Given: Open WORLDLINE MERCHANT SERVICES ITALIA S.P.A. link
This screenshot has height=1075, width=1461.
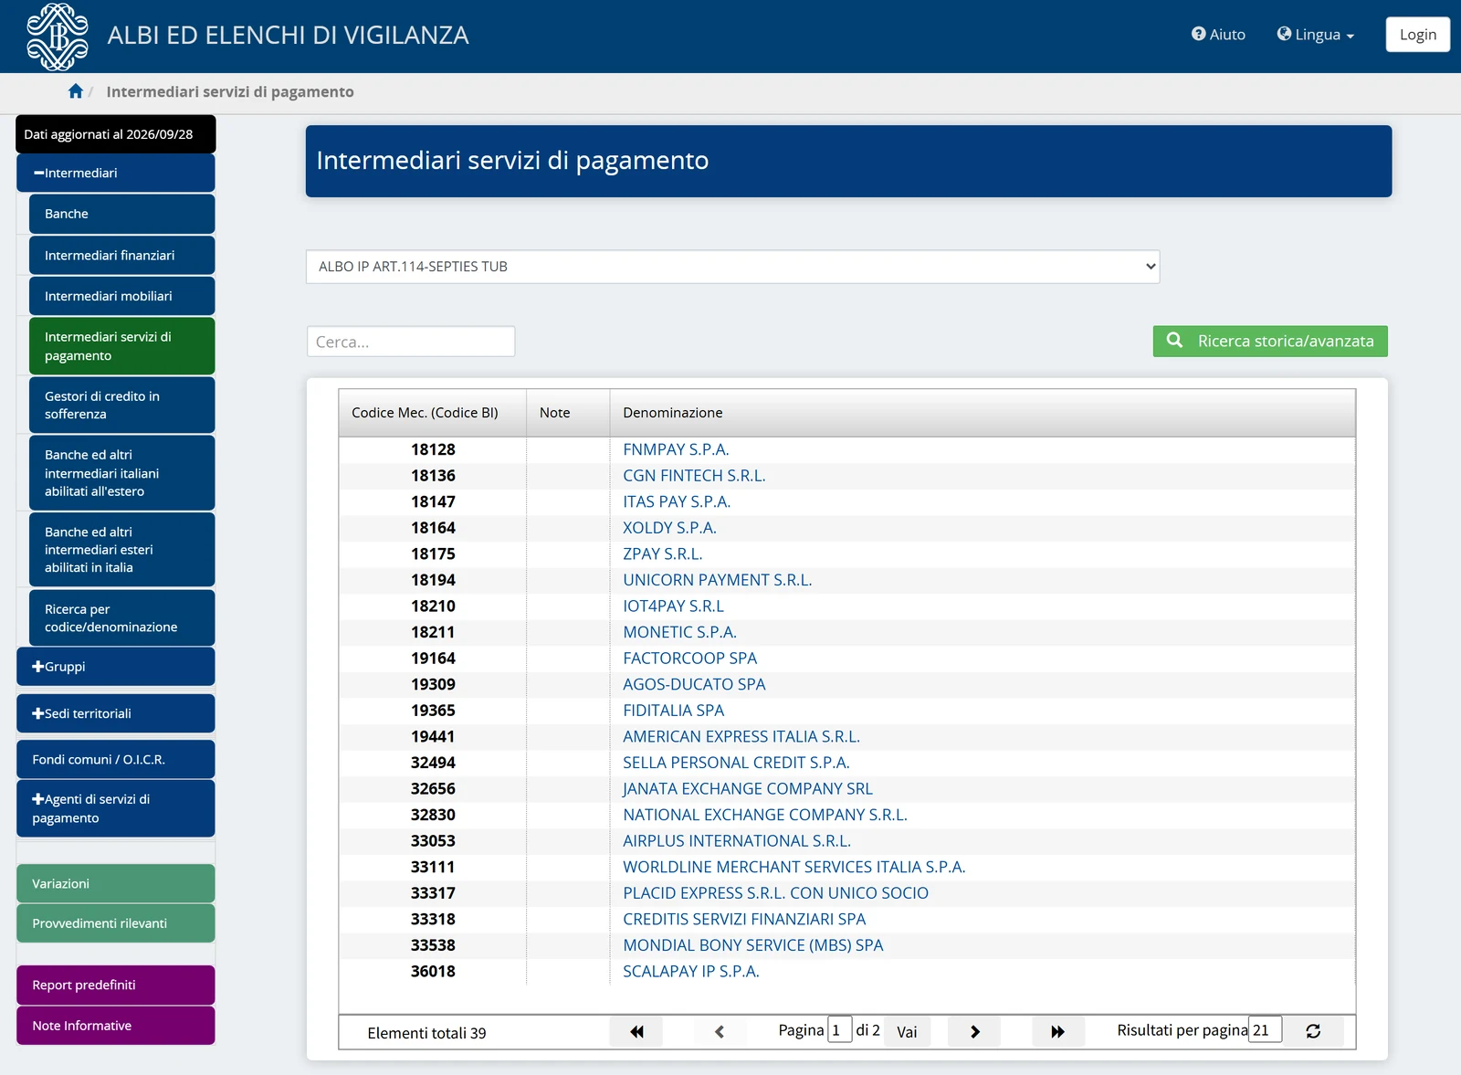Looking at the screenshot, I should (794, 868).
